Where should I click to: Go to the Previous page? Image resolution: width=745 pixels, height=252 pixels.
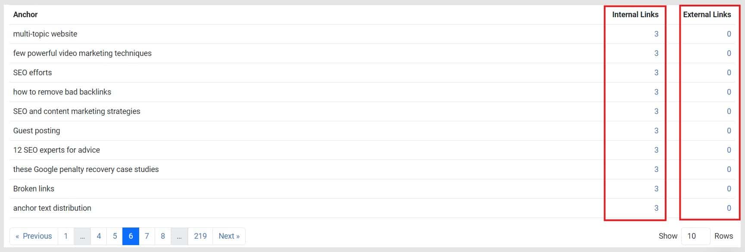tap(34, 236)
